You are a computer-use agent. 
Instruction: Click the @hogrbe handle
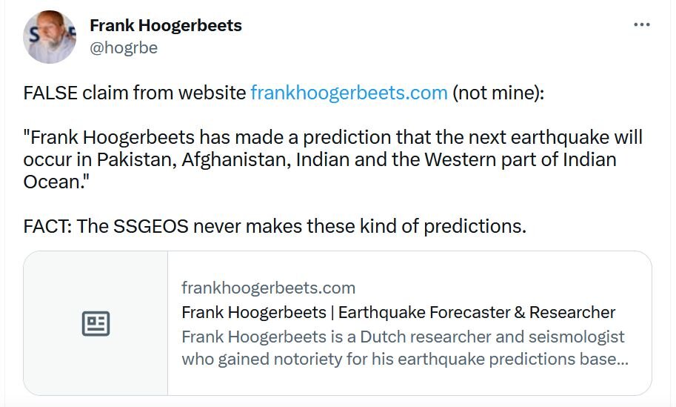[x=124, y=48]
